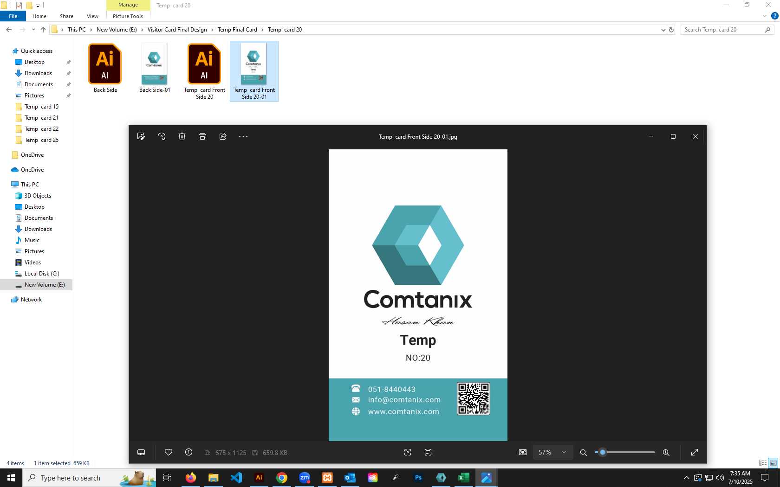Image resolution: width=780 pixels, height=487 pixels.
Task: Open Excel from the taskbar
Action: coord(463,478)
